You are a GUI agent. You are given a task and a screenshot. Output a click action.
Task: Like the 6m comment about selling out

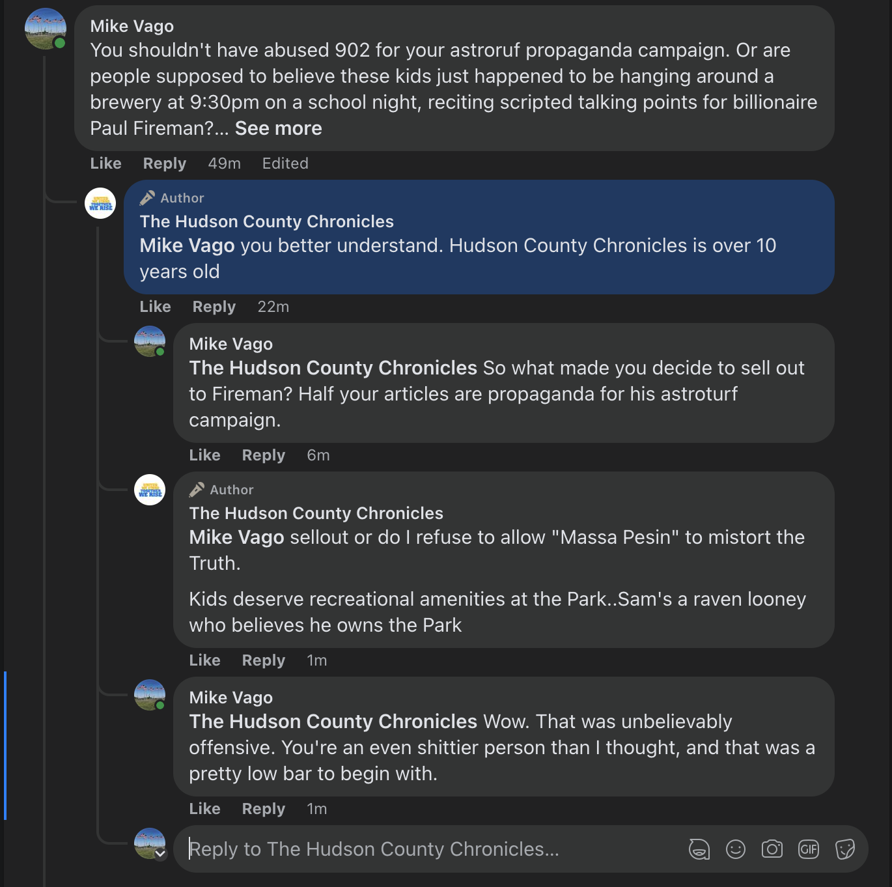(204, 455)
